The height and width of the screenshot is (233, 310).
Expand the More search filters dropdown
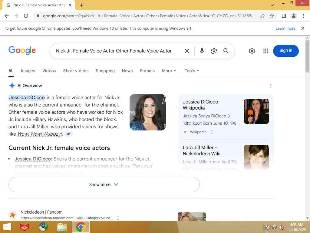[169, 71]
